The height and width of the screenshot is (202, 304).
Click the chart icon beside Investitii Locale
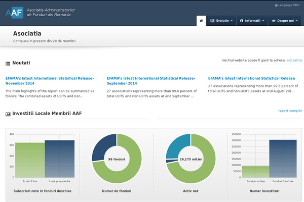click(8, 114)
